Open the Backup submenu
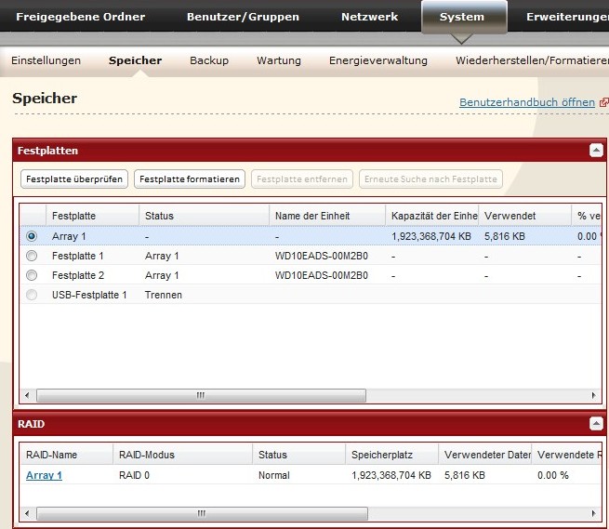This screenshot has height=529, width=609. 209,60
